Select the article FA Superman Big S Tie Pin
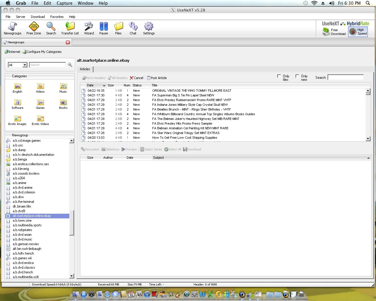This screenshot has height=301, width=376. click(183, 95)
